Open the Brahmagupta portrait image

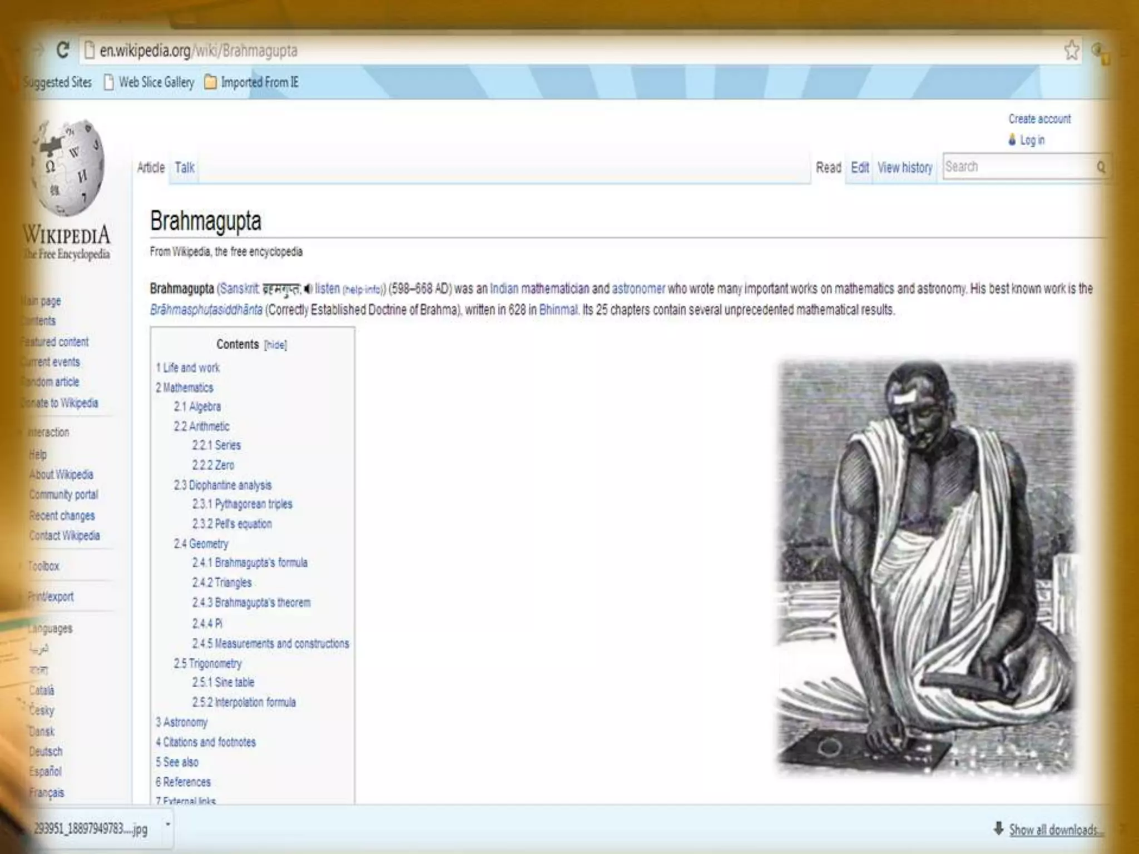pyautogui.click(x=926, y=567)
